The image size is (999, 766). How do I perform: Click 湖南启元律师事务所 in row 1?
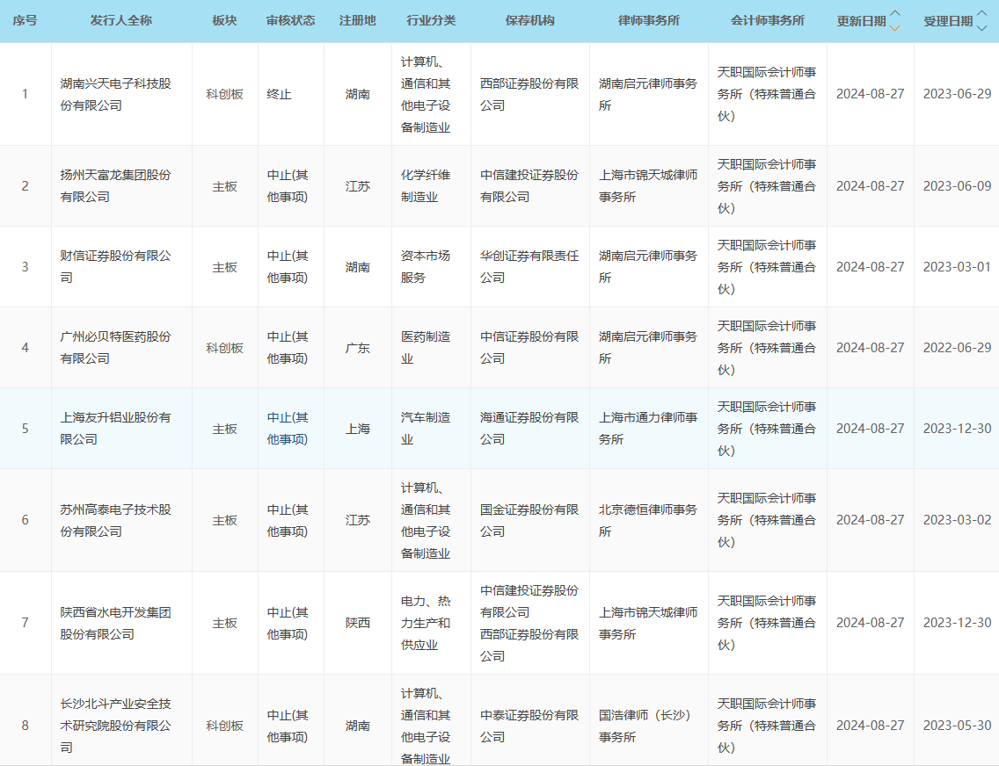(x=648, y=92)
